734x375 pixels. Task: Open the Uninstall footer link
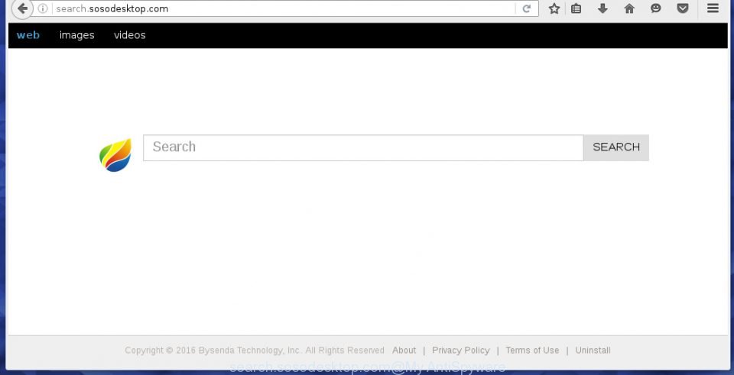593,351
